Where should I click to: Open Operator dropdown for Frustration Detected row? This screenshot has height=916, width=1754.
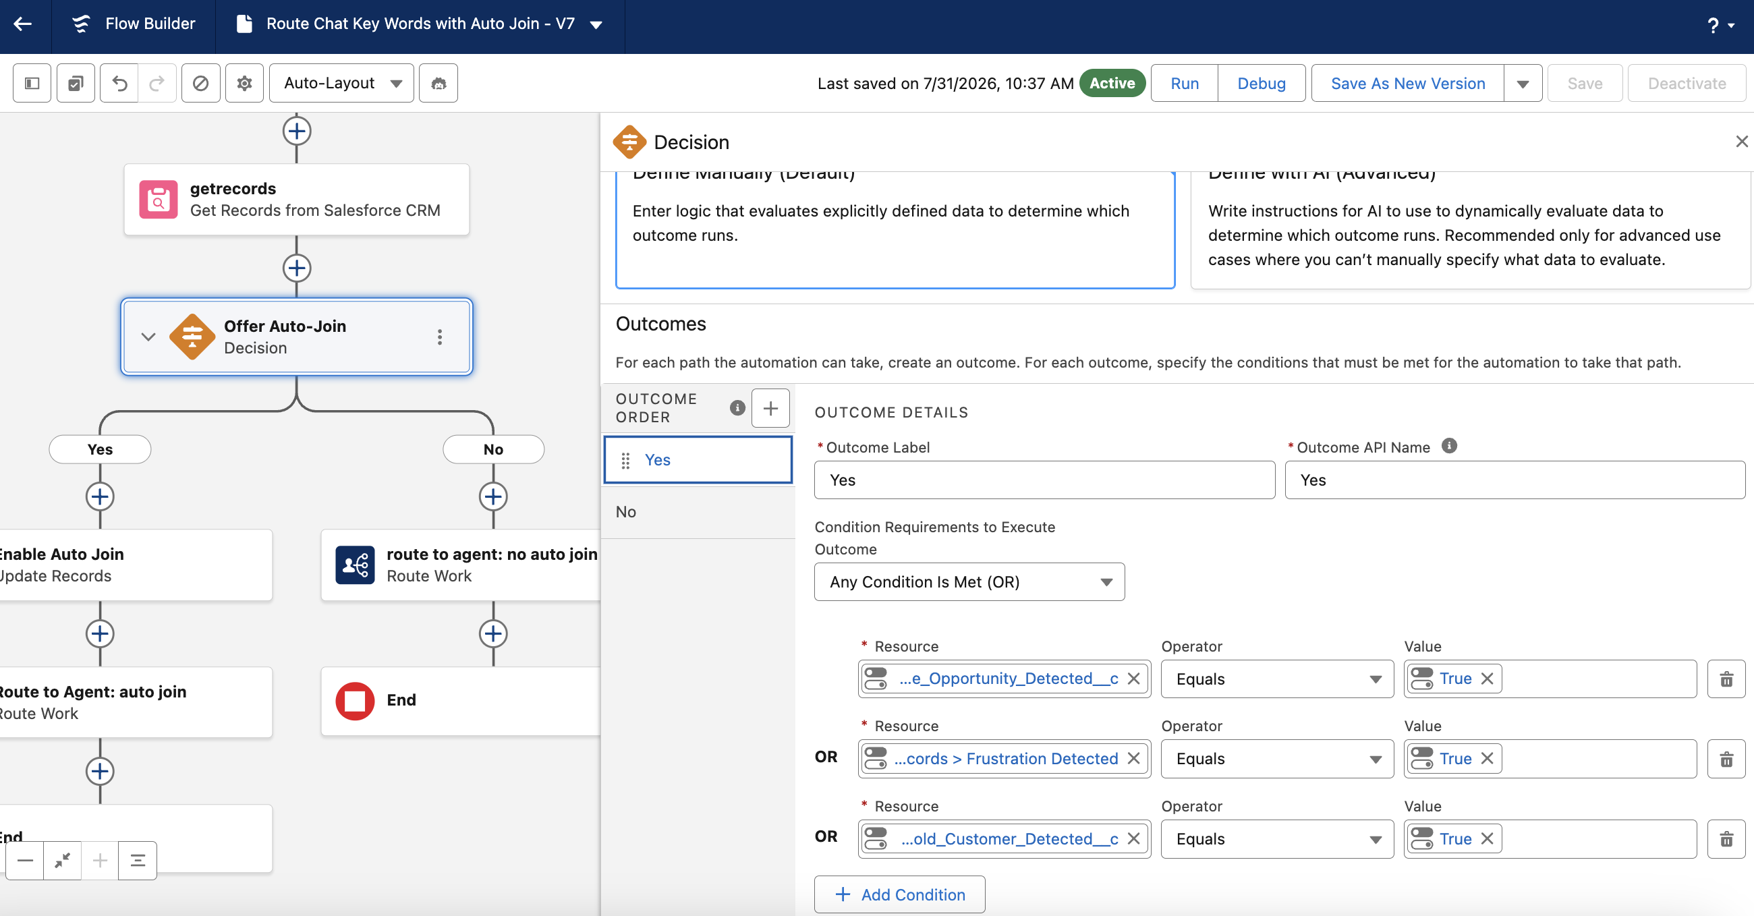1277,758
